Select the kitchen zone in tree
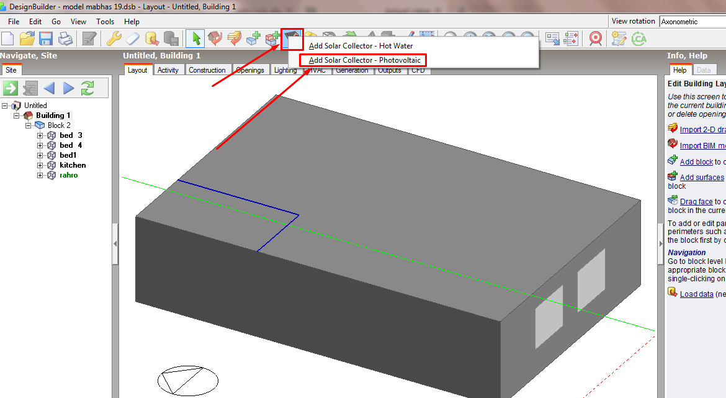Screen dimensions: 726x398 click(73, 165)
